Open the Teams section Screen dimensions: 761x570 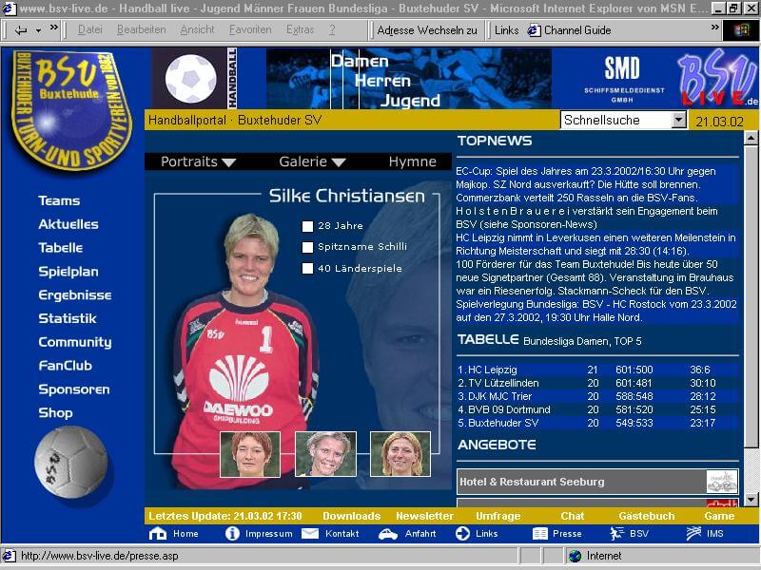59,200
